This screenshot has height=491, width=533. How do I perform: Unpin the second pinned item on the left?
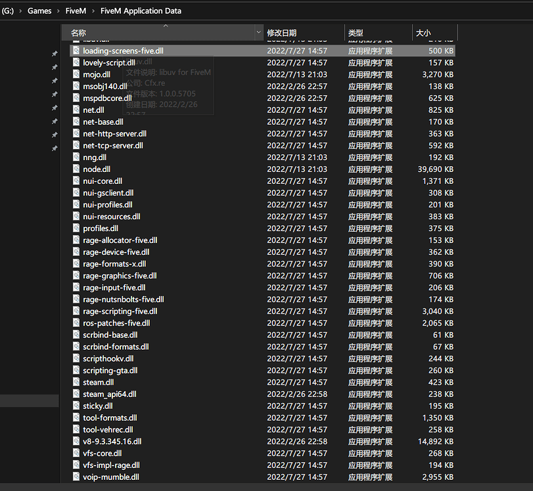click(x=55, y=67)
